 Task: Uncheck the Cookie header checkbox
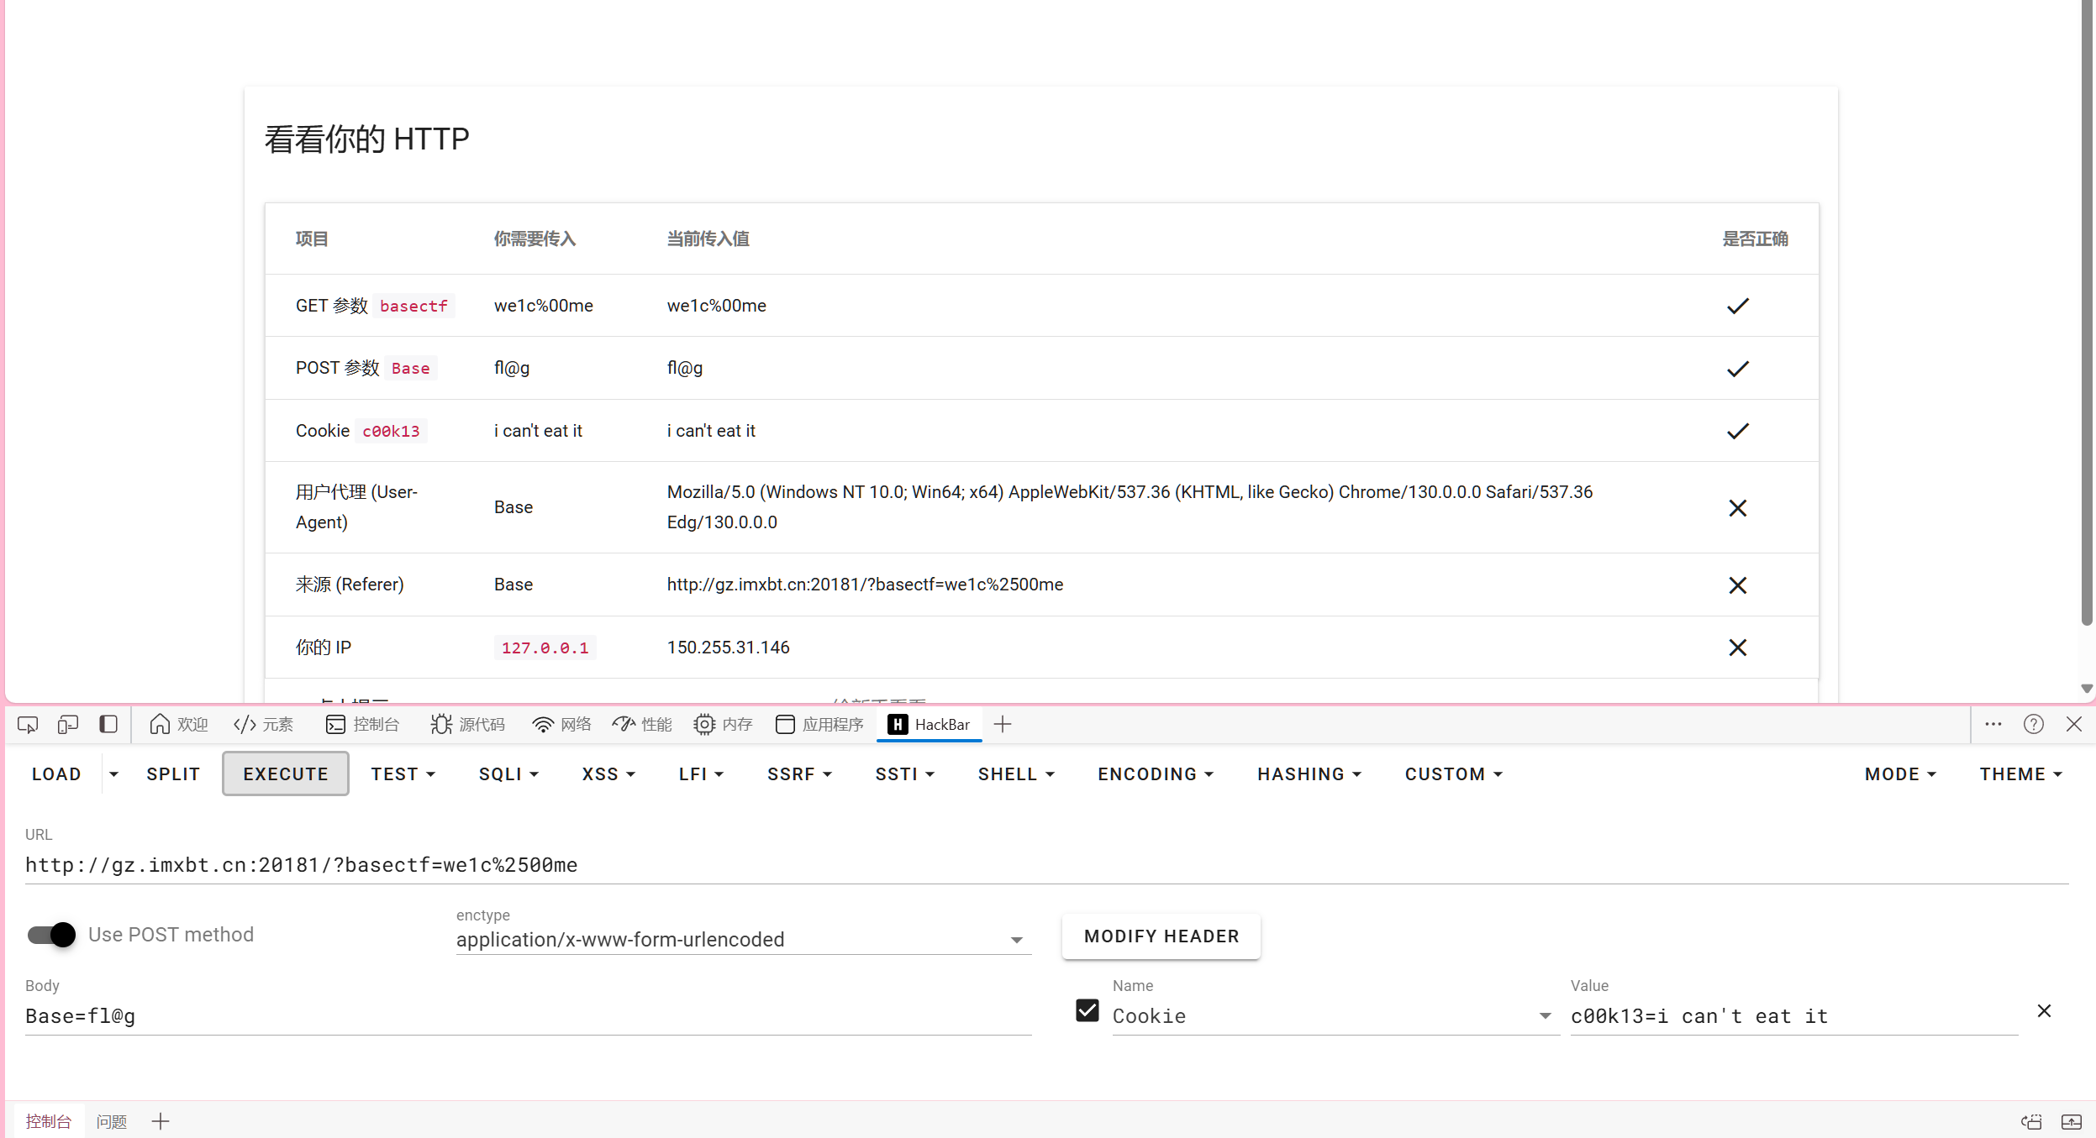click(1087, 1010)
